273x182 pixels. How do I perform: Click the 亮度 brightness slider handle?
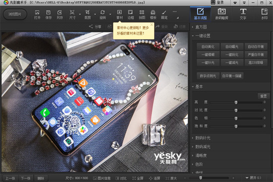pyautogui.click(x=236, y=102)
